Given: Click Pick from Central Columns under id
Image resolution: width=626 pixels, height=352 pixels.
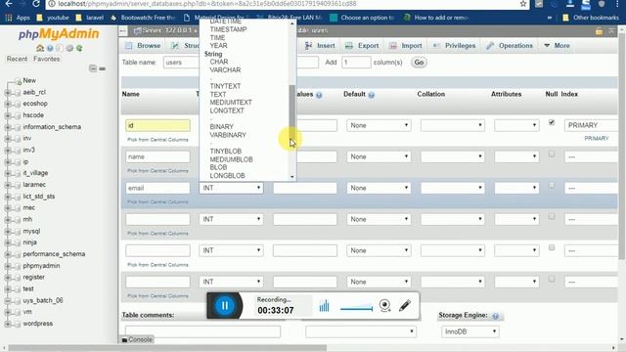Looking at the screenshot, I should tap(157, 140).
